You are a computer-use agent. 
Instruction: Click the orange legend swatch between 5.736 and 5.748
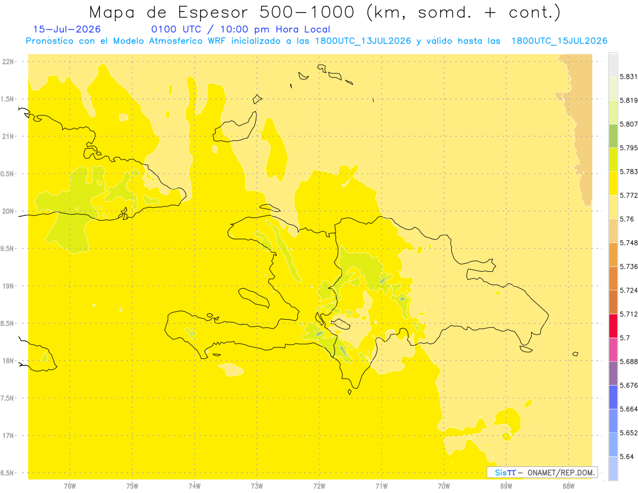click(x=613, y=255)
